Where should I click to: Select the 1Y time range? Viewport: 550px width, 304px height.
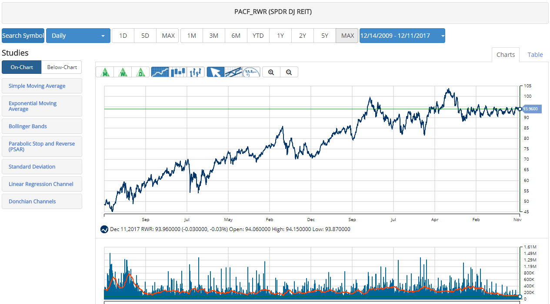280,36
